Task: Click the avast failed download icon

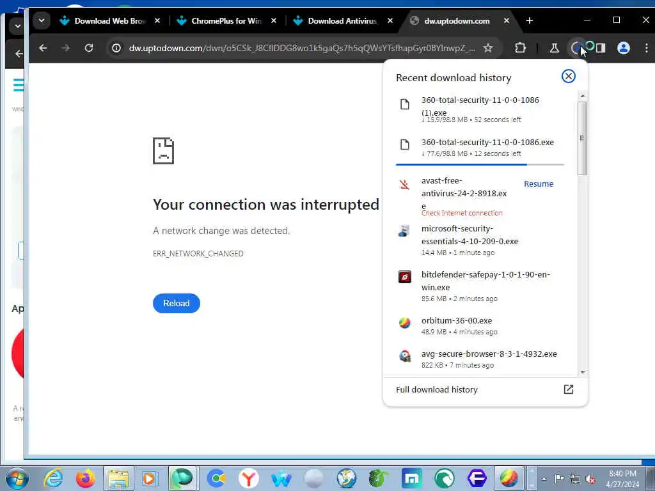Action: [x=404, y=184]
